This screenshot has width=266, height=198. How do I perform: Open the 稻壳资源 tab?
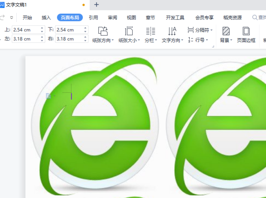pos(233,18)
